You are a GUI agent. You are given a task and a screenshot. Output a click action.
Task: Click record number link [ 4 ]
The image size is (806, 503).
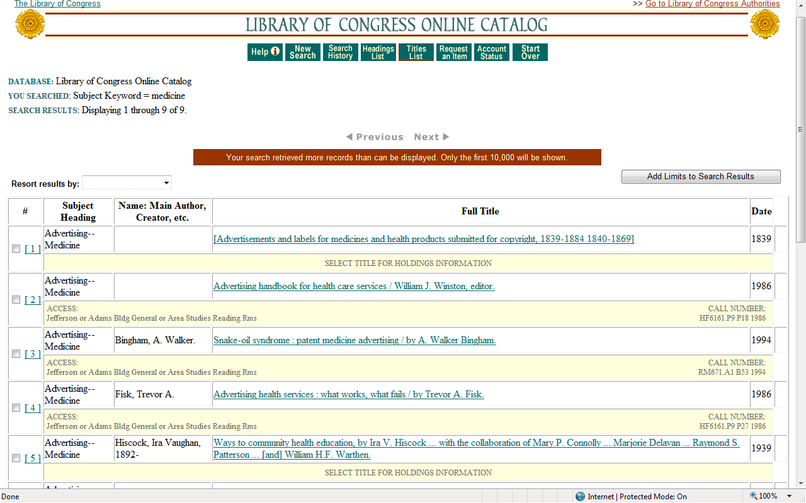[x=33, y=408]
